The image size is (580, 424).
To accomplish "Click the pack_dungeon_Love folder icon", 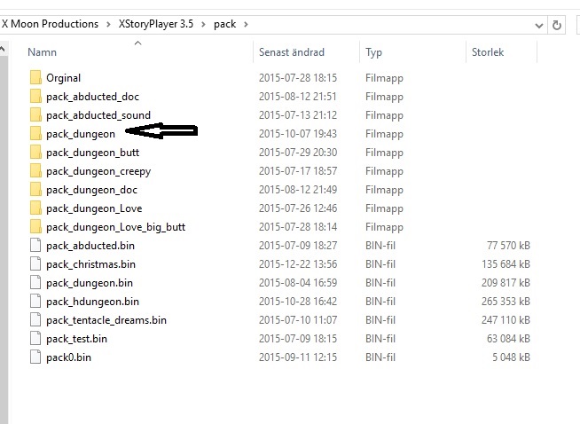I will coord(35,208).
